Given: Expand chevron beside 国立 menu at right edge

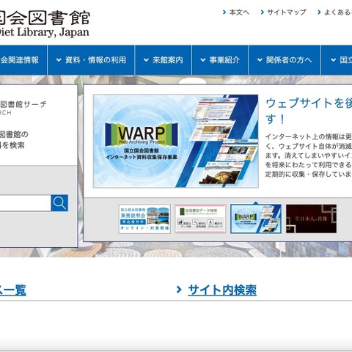Looking at the screenshot, I should [333, 60].
